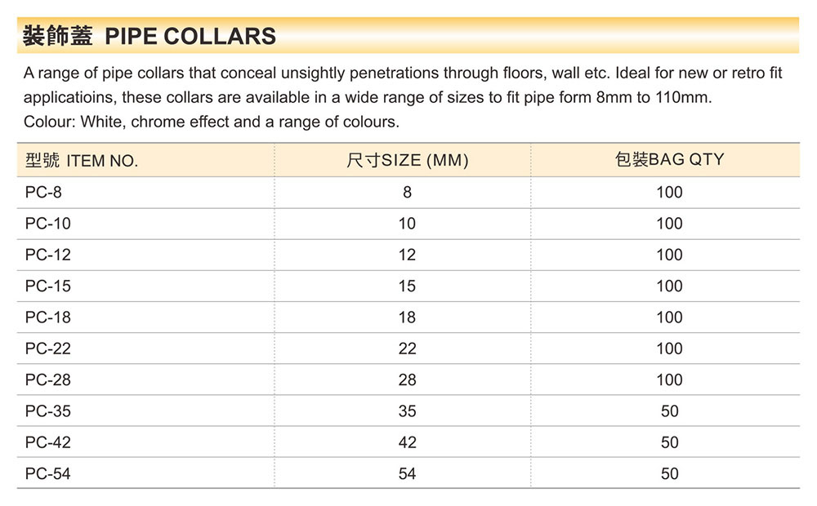The height and width of the screenshot is (506, 817).
Task: Select the PC-8 item number cell
Action: 43,193
